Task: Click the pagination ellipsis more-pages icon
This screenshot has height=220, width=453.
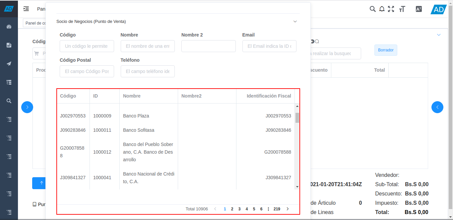Action: tap(268, 209)
